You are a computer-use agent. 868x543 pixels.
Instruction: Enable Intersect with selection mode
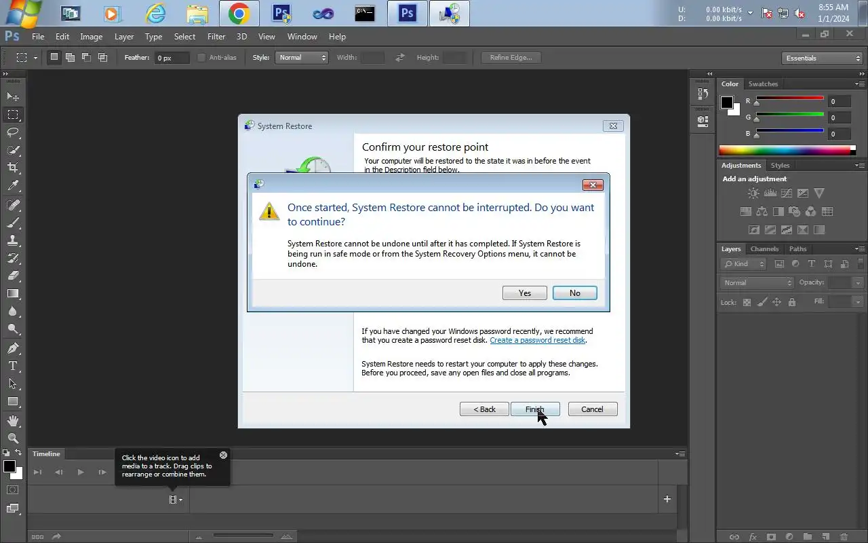102,58
